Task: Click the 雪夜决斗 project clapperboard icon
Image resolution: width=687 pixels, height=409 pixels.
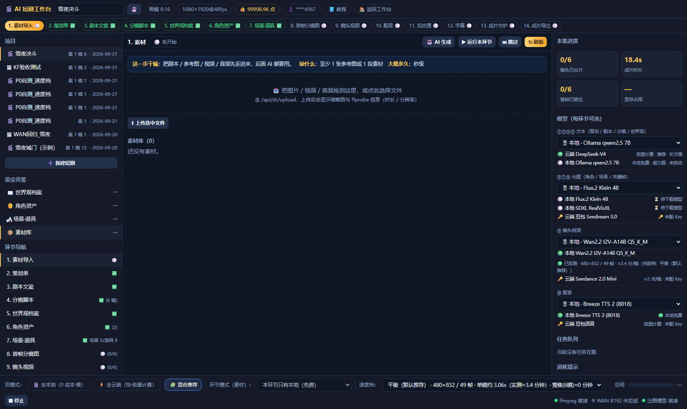Action: click(10, 54)
